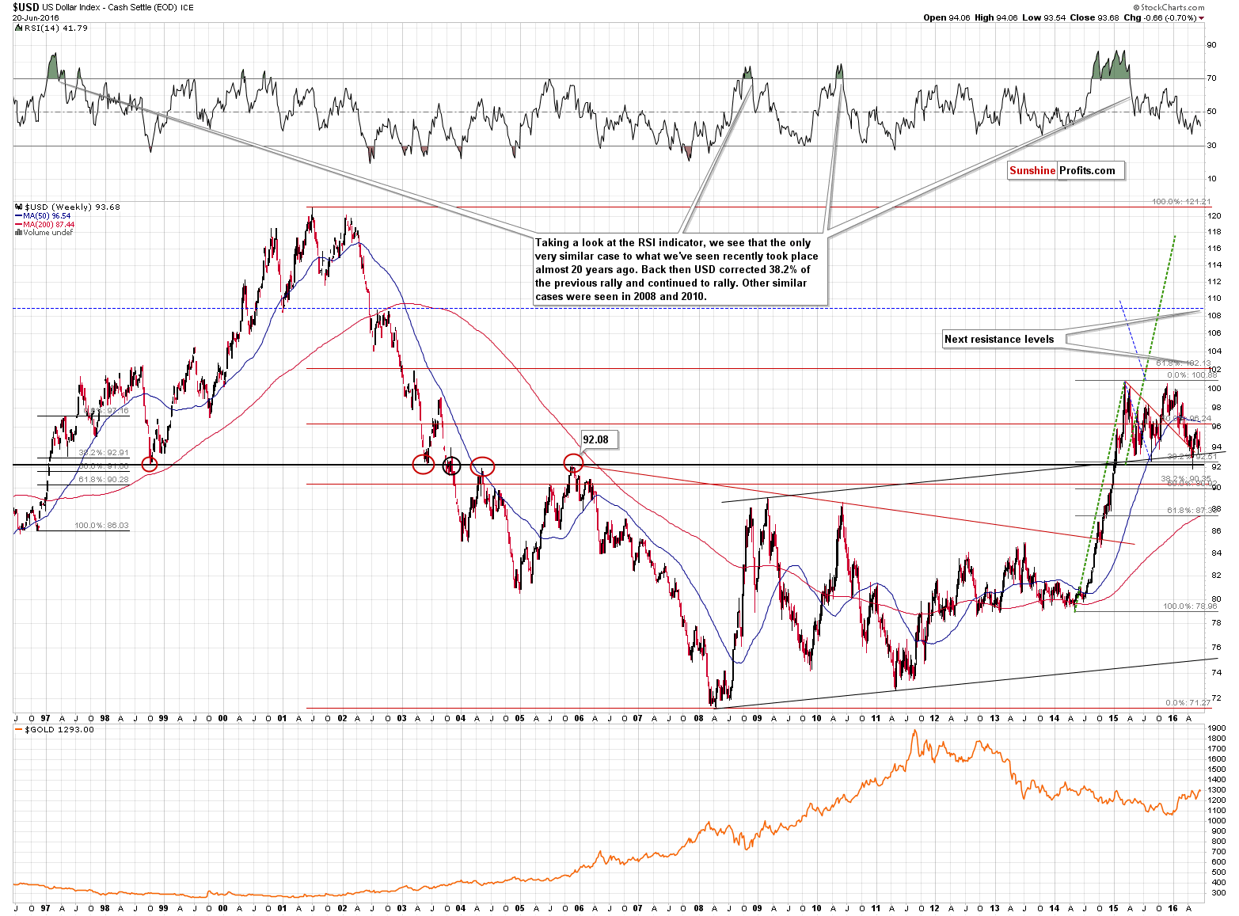
Task: Click the $GOLD 1293.00 label
Action: tap(59, 730)
